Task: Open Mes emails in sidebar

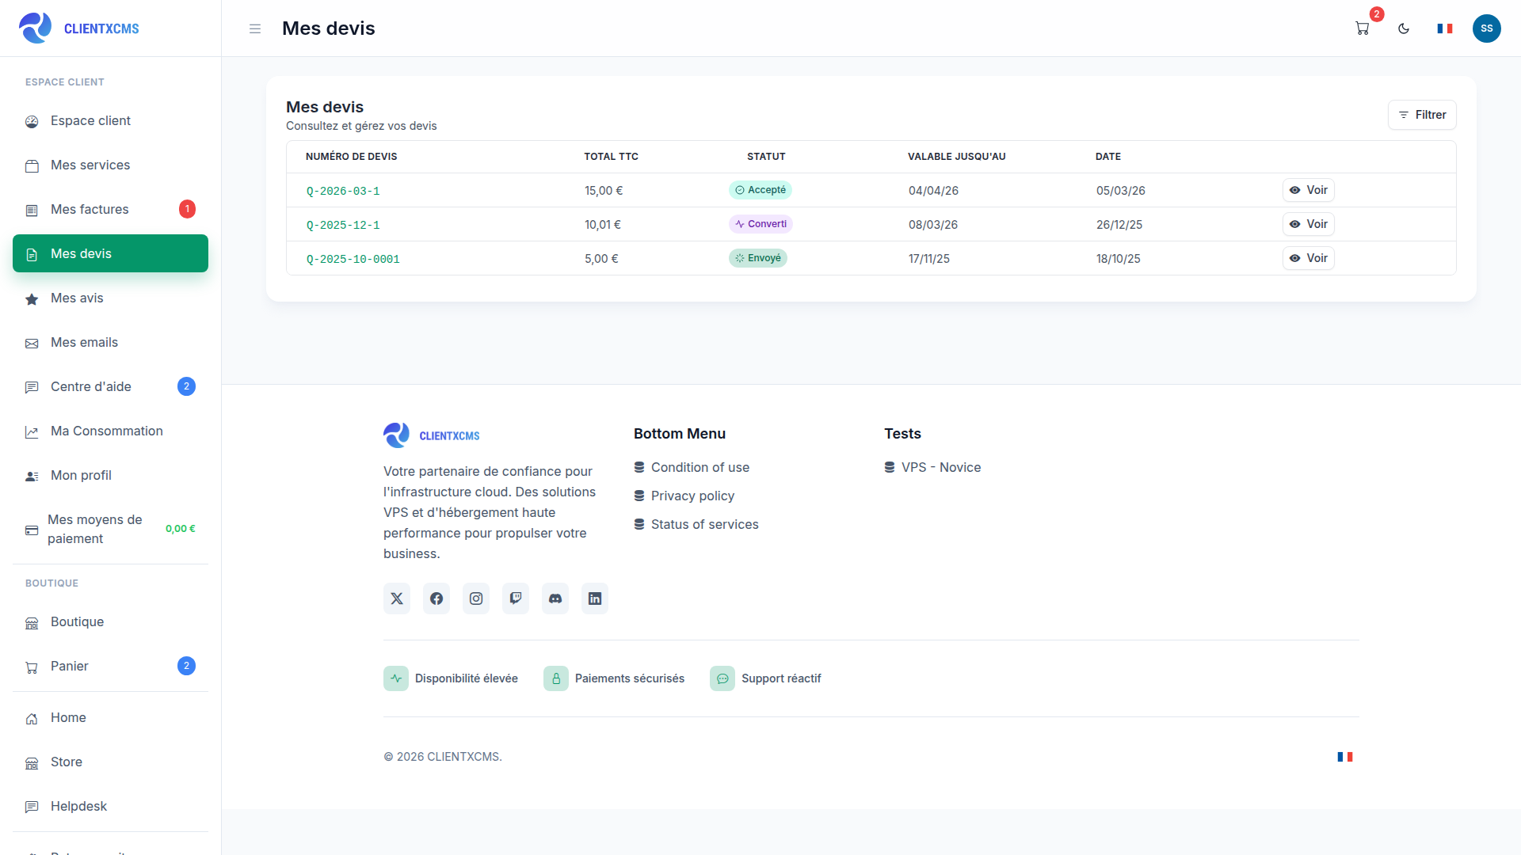Action: 110,342
